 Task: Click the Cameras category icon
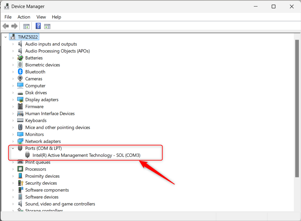tap(20, 79)
